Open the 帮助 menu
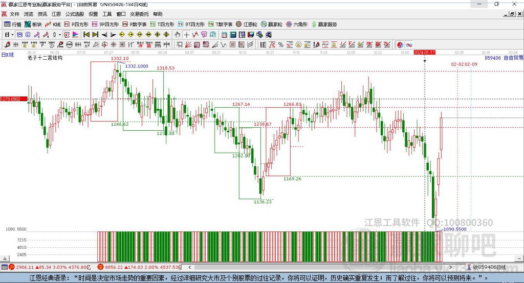The width and height of the screenshot is (524, 283). pyautogui.click(x=158, y=14)
